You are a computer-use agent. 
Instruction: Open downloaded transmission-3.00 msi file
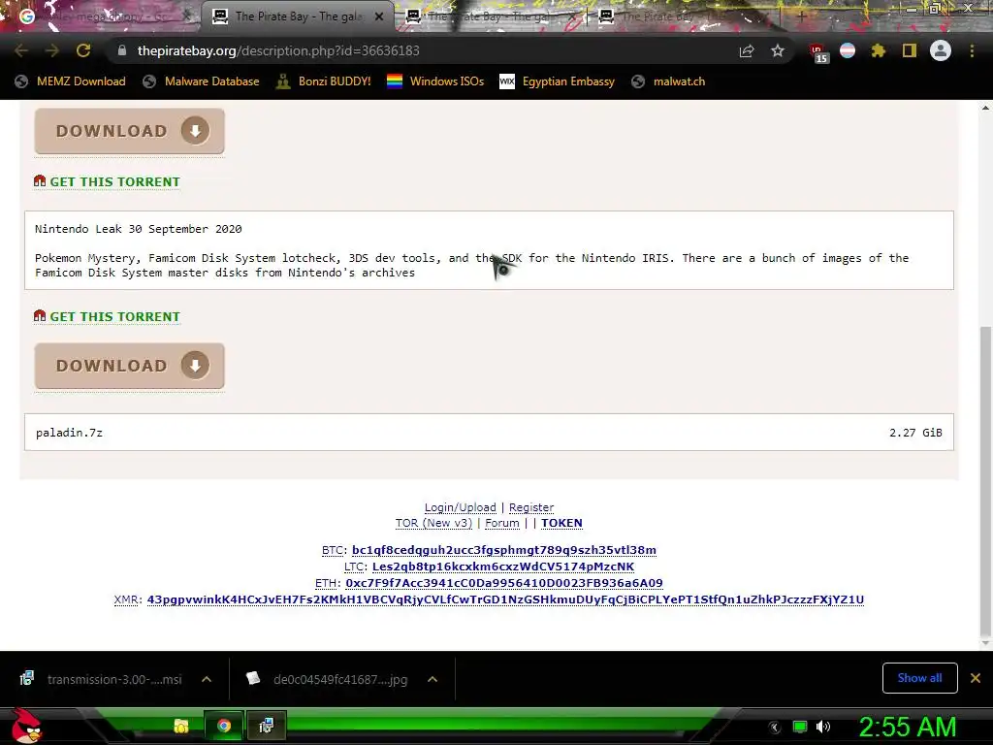[x=101, y=680]
